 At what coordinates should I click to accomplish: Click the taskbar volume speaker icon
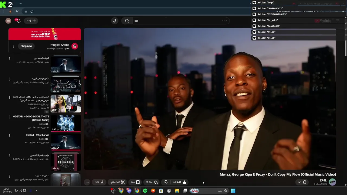tap(20, 191)
